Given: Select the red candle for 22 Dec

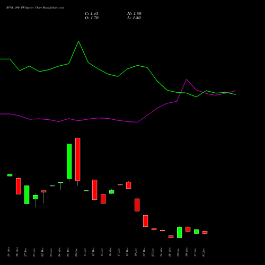Looking at the screenshot, I should coord(146,221).
